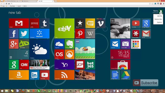
Task: Open the green Google tile
Action: [x=14, y=65]
